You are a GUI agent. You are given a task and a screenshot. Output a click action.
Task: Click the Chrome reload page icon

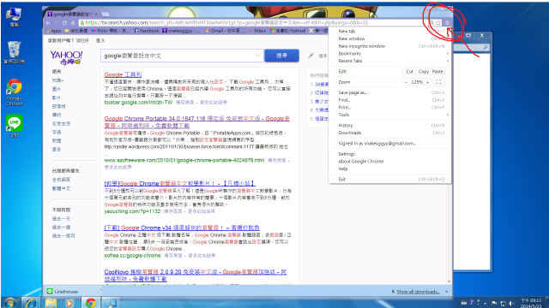pyautogui.click(x=65, y=23)
